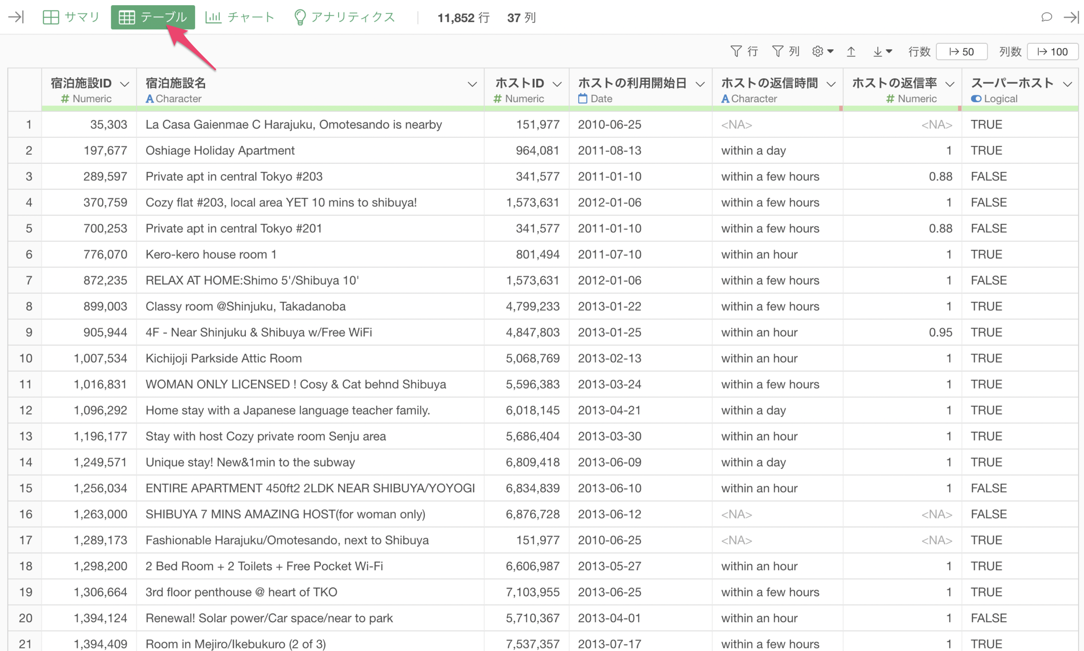This screenshot has height=651, width=1084.
Task: Click the Numeric type icon under 宿泊施設ID
Action: click(x=65, y=99)
